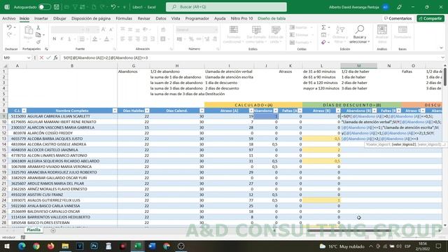Viewport: 448px width, 252px height.
Task: Open the Archivo menu
Action: pos(9,18)
